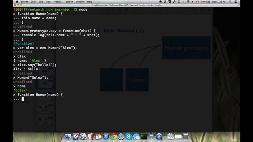Screen dimensions: 253x142
Task: Open Notification Center
Action: point(236,2)
